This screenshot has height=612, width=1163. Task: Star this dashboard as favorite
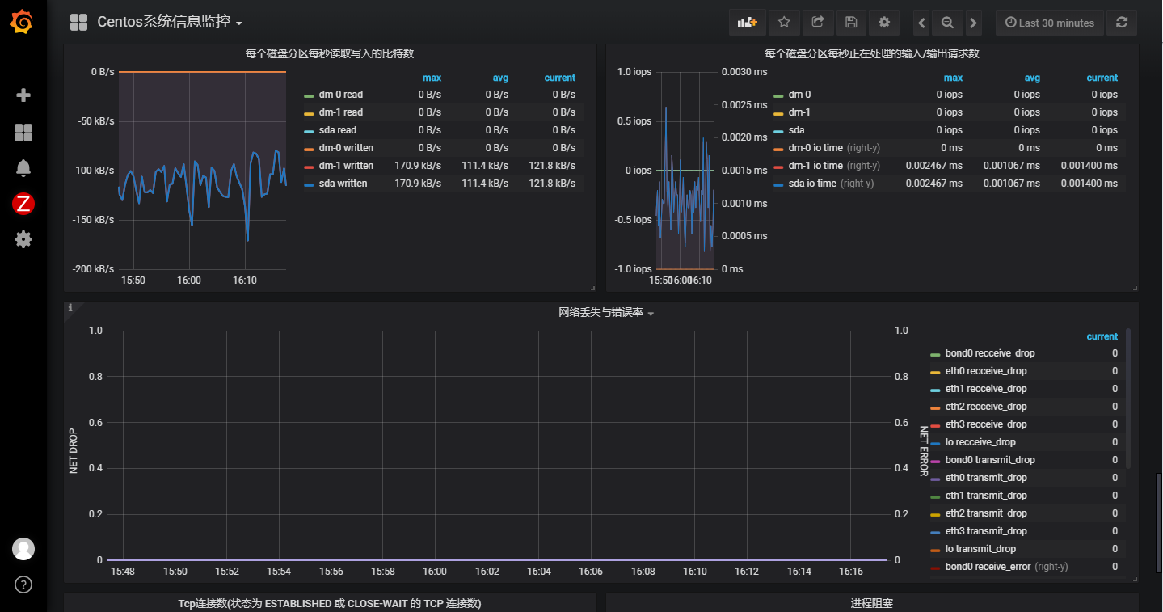[784, 23]
